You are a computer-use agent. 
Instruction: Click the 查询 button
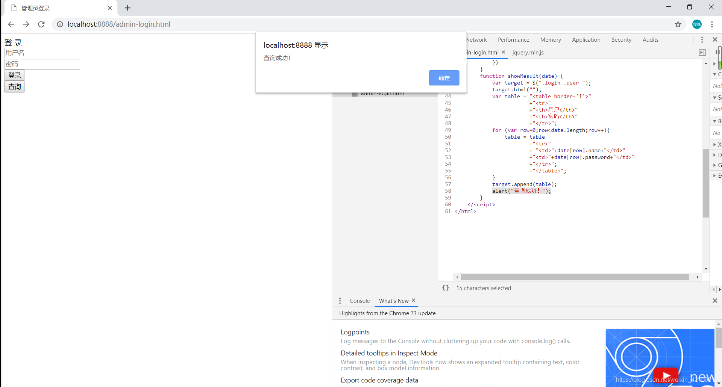click(15, 87)
